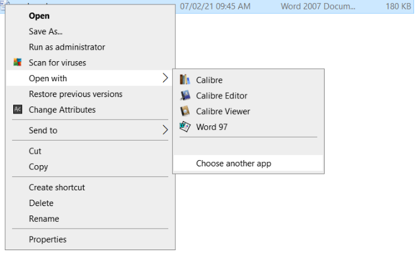Click the Calibre Editor icon
Screen dimensions: 416x259
(185, 95)
